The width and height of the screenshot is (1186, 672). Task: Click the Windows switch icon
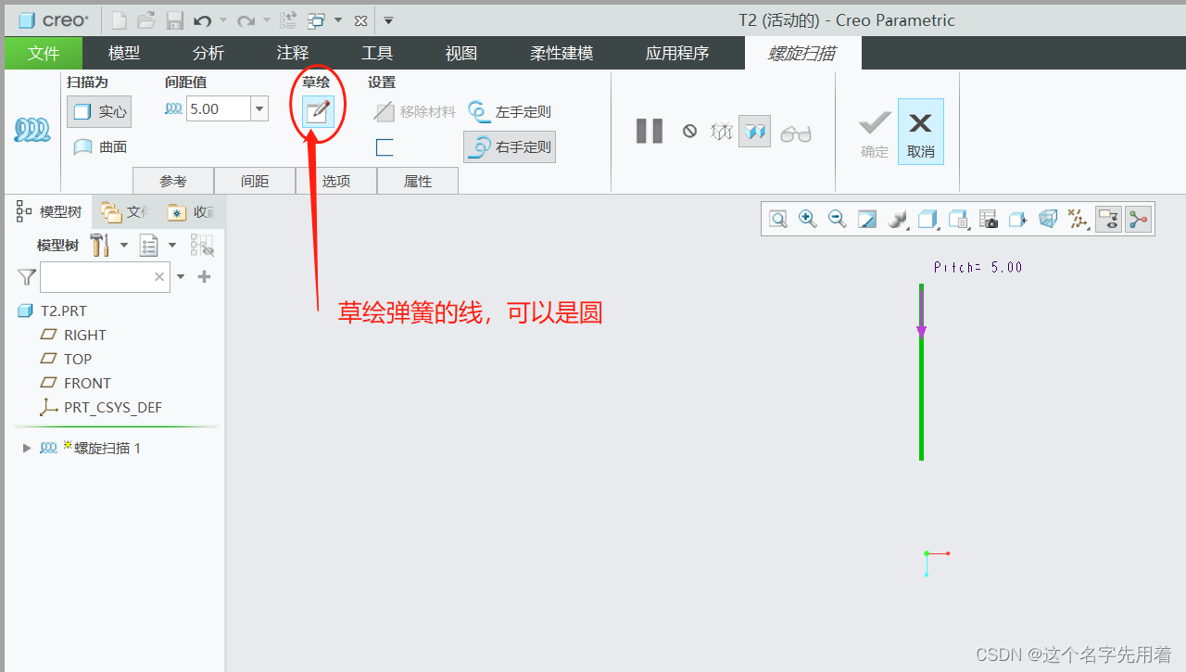click(x=317, y=19)
